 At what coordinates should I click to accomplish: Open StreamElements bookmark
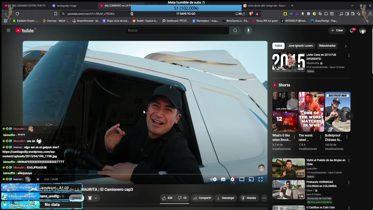86,21
